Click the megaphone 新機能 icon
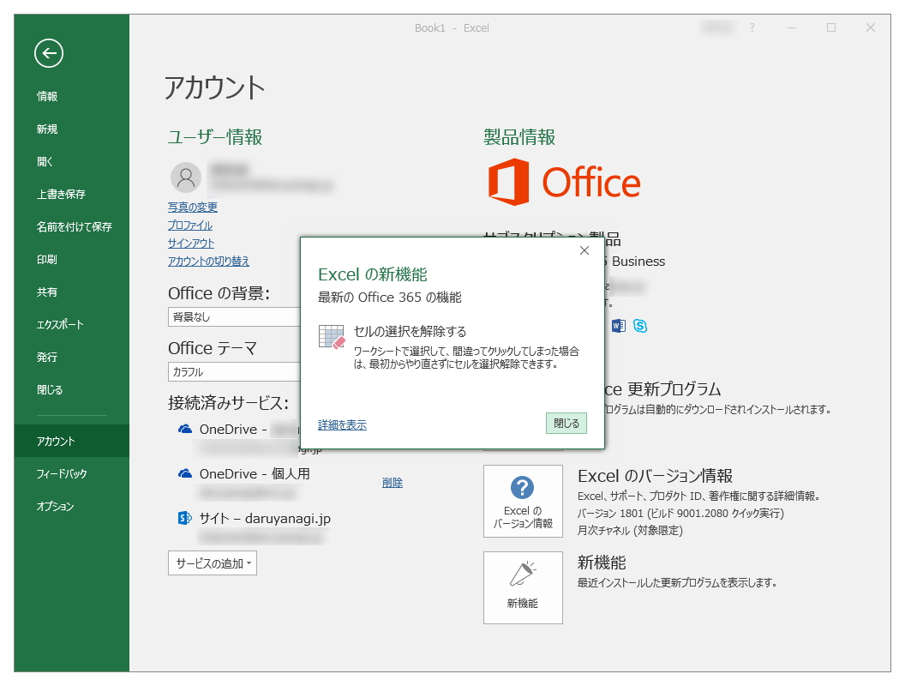Image resolution: width=905 pixels, height=686 pixels. coord(523,587)
